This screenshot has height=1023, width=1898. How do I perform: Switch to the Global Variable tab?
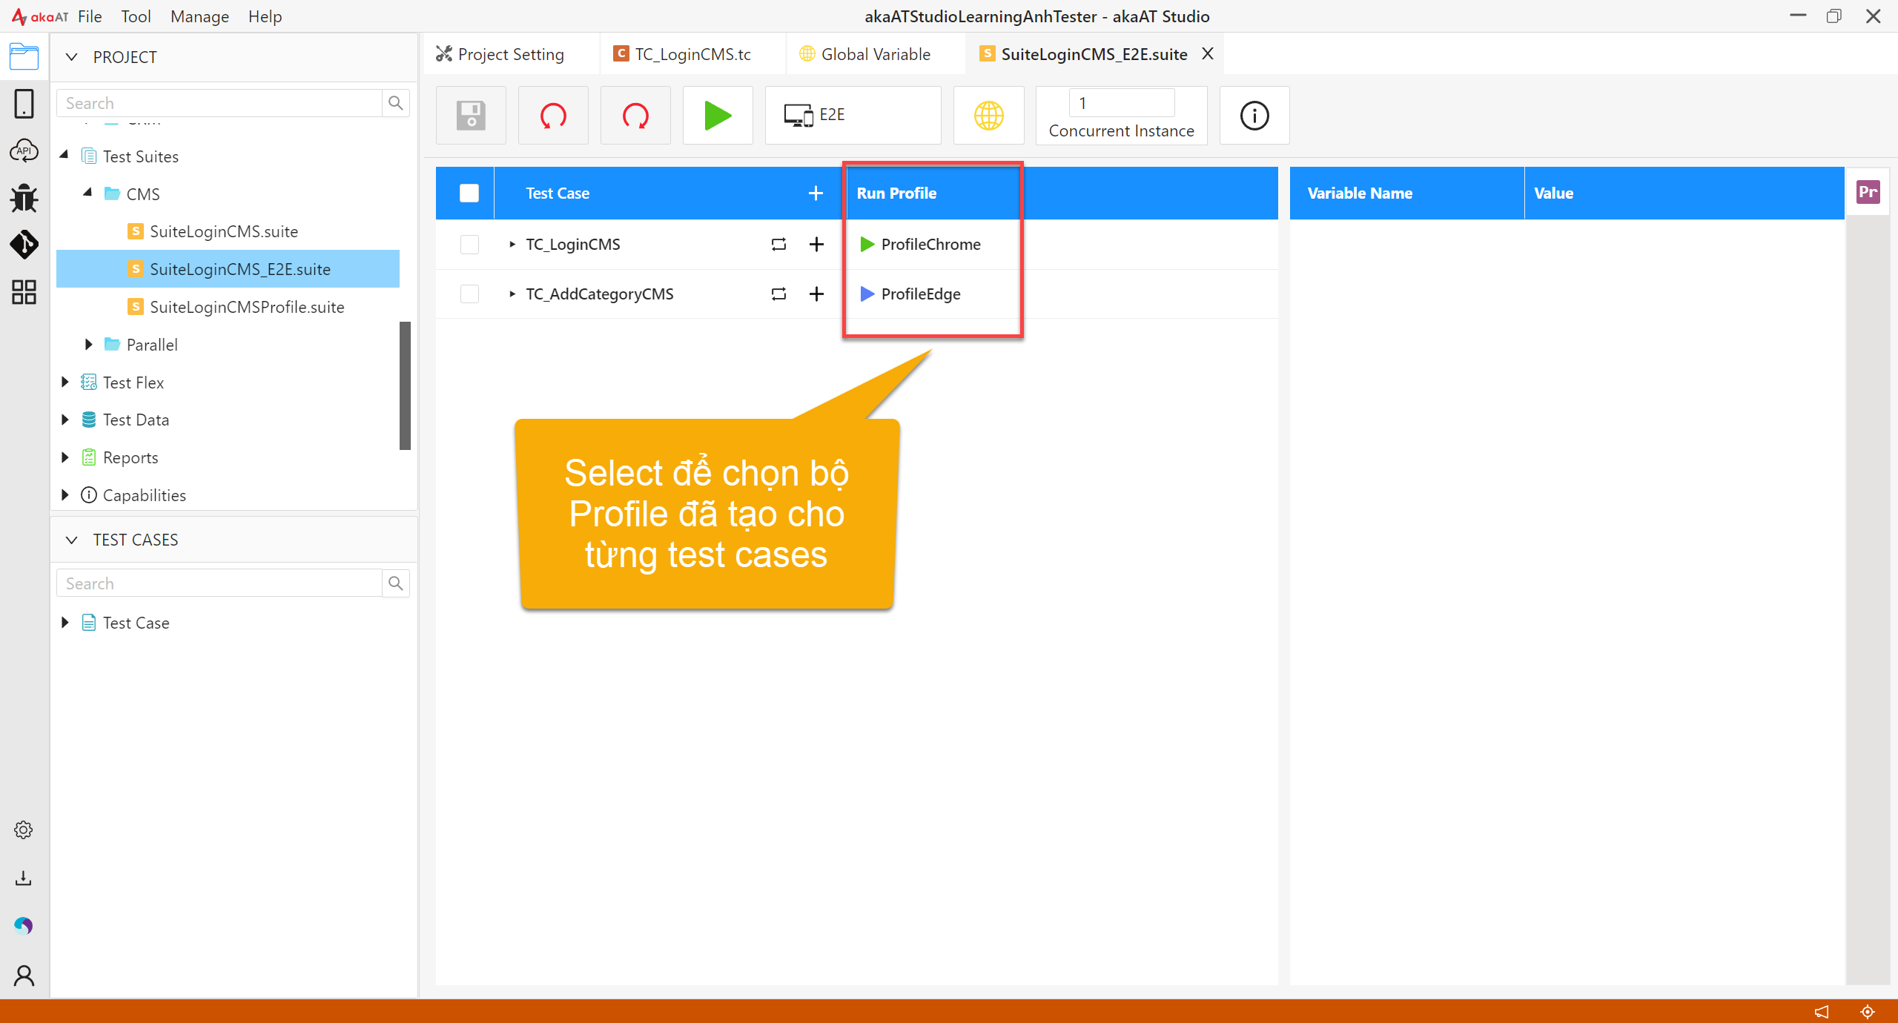pyautogui.click(x=875, y=54)
